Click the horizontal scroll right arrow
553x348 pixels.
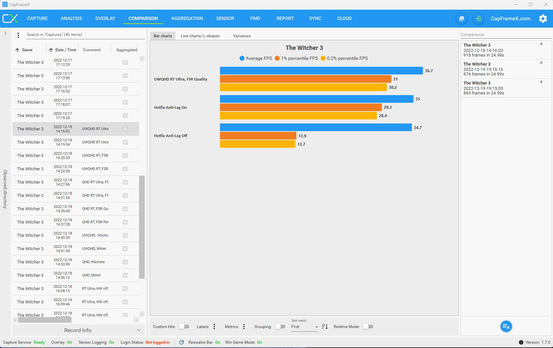(x=136, y=320)
